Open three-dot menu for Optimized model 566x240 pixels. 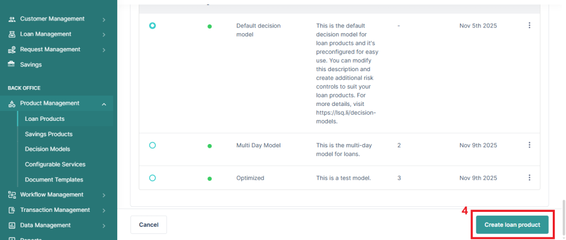tap(529, 178)
